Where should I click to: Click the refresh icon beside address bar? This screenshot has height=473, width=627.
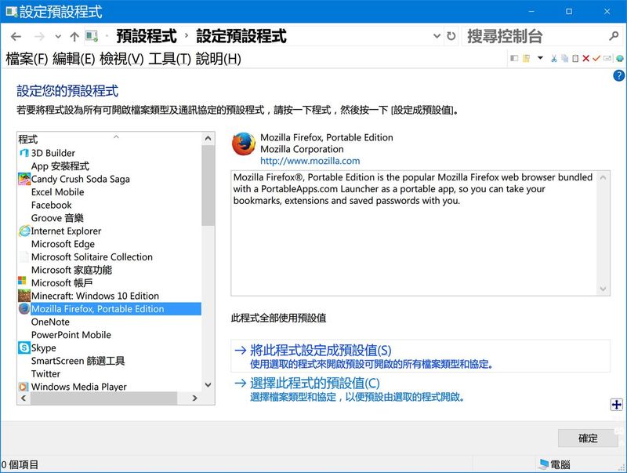point(451,36)
